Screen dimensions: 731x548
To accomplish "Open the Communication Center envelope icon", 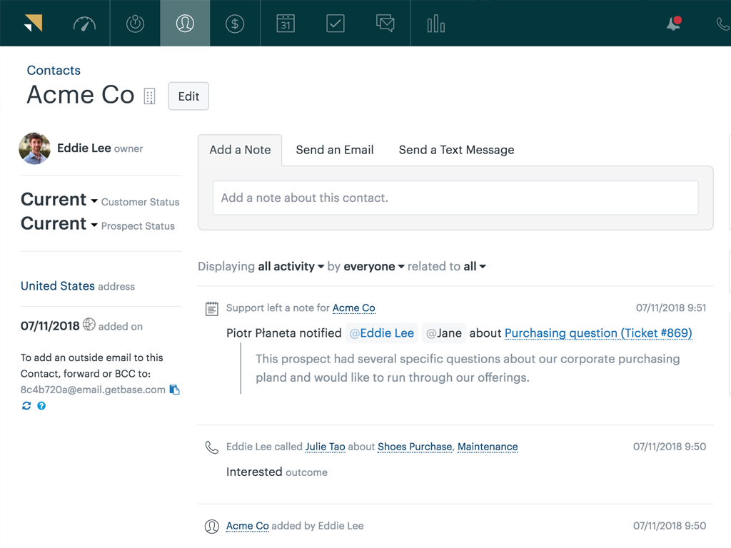I will [385, 23].
